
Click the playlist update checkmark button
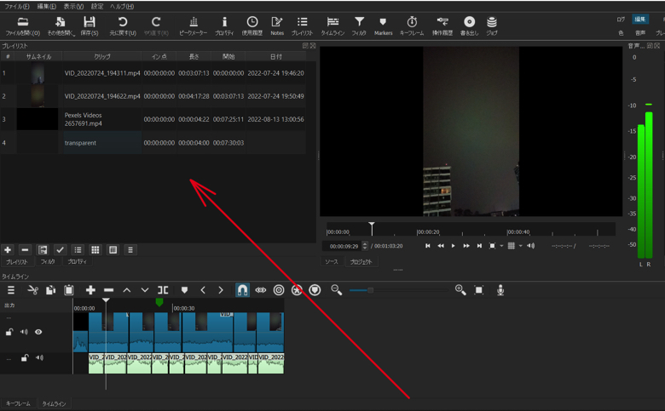[61, 250]
